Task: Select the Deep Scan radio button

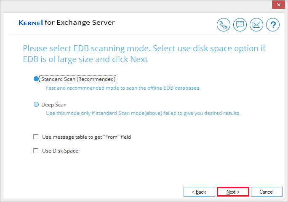Action: coord(36,104)
